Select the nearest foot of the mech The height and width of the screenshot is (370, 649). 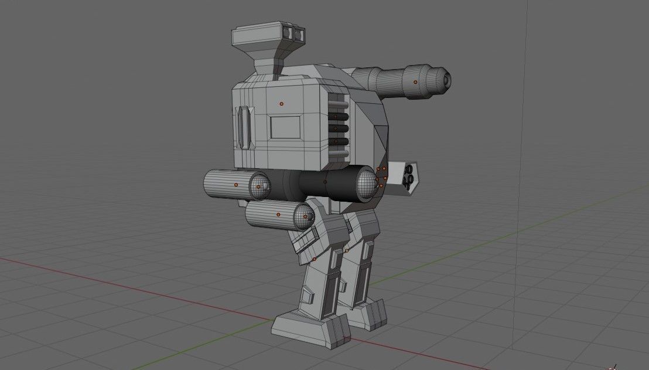pyautogui.click(x=310, y=328)
